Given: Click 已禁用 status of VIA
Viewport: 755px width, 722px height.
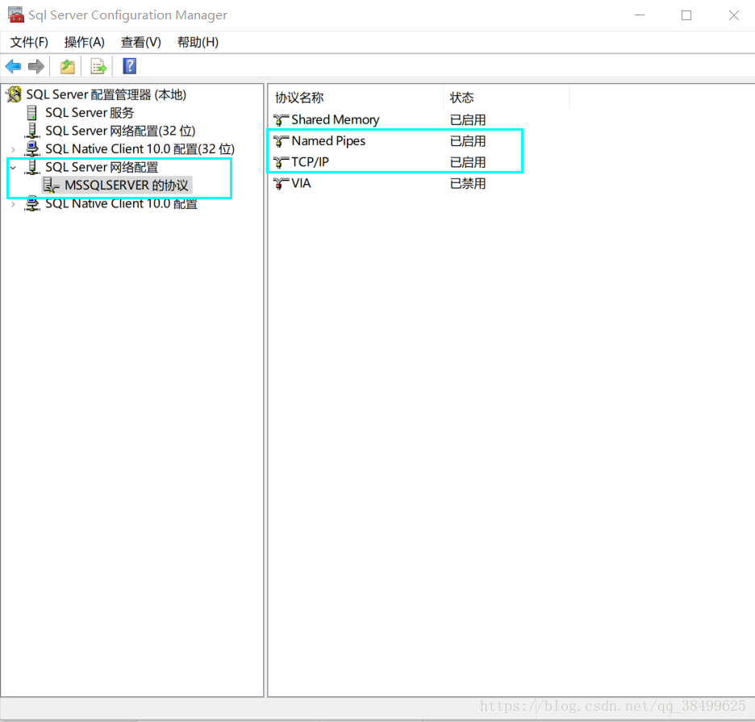Looking at the screenshot, I should pos(468,183).
